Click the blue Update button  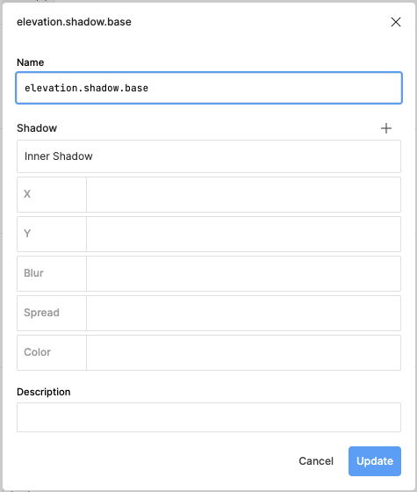click(375, 461)
